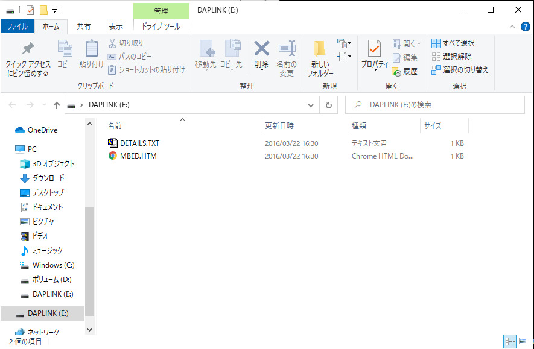This screenshot has width=534, height=349.
Task: Pin to Quick Access (クイック アクセスにピン留めする)
Action: click(x=28, y=60)
